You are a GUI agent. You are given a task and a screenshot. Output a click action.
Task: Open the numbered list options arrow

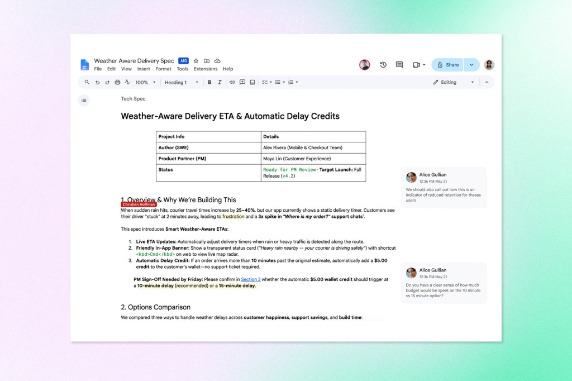(x=297, y=82)
